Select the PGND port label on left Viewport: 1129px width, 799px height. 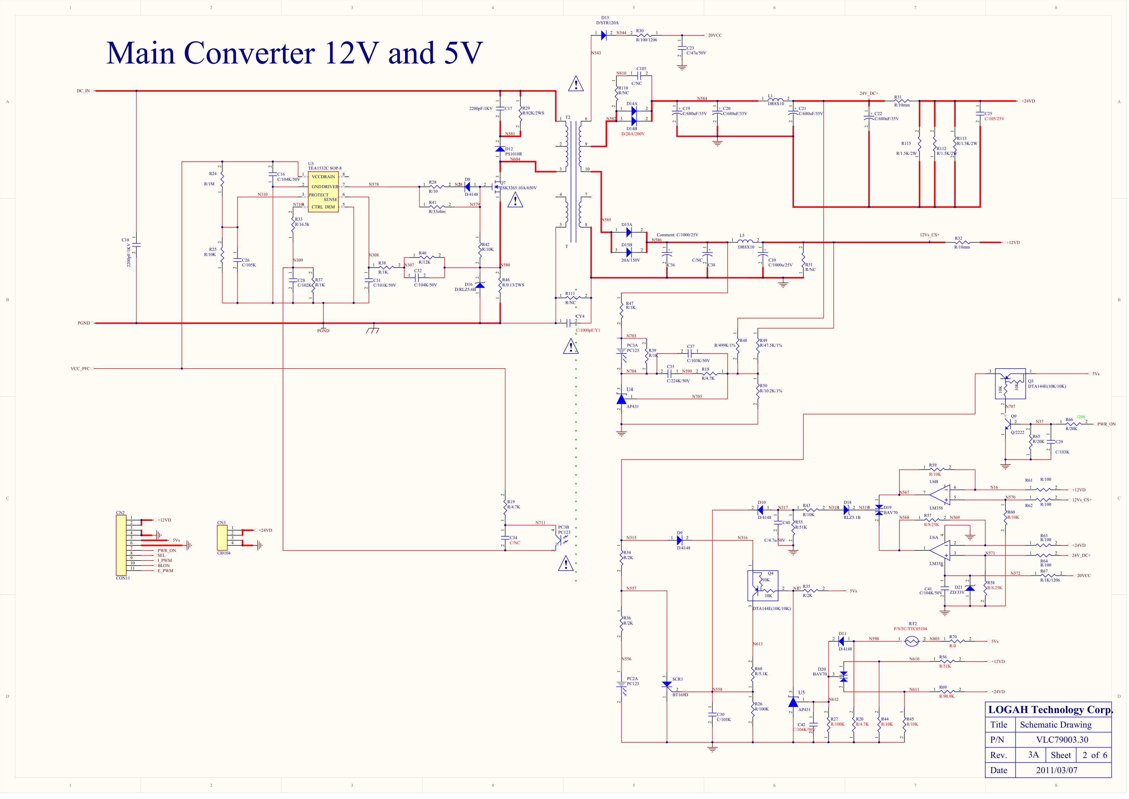click(84, 324)
